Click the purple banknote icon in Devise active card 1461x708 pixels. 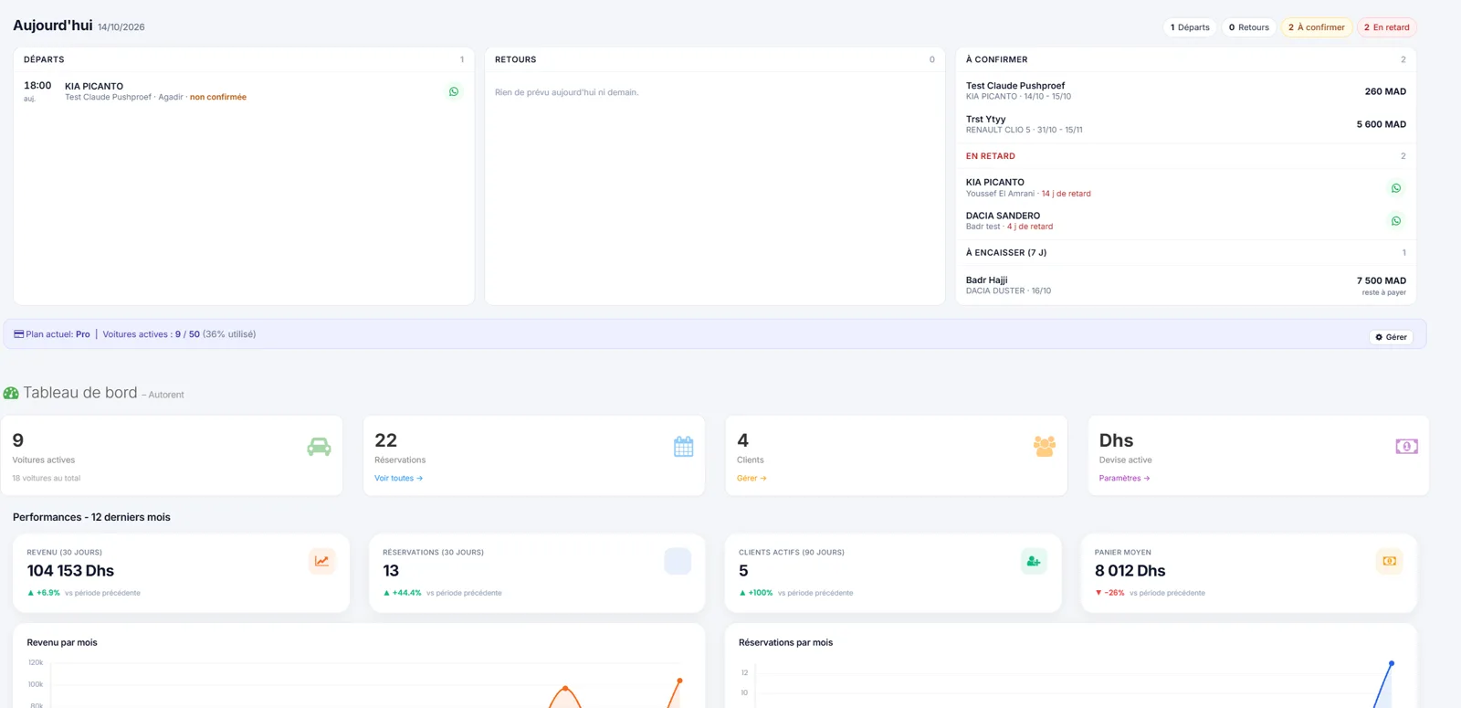pos(1406,447)
